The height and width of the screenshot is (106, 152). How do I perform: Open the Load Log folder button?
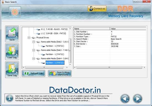(12, 52)
